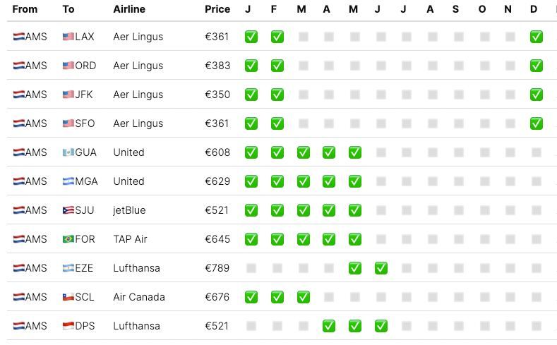Viewport: 557px width, 345px height.
Task: Click the €789 price for EZE
Action: click(x=217, y=268)
